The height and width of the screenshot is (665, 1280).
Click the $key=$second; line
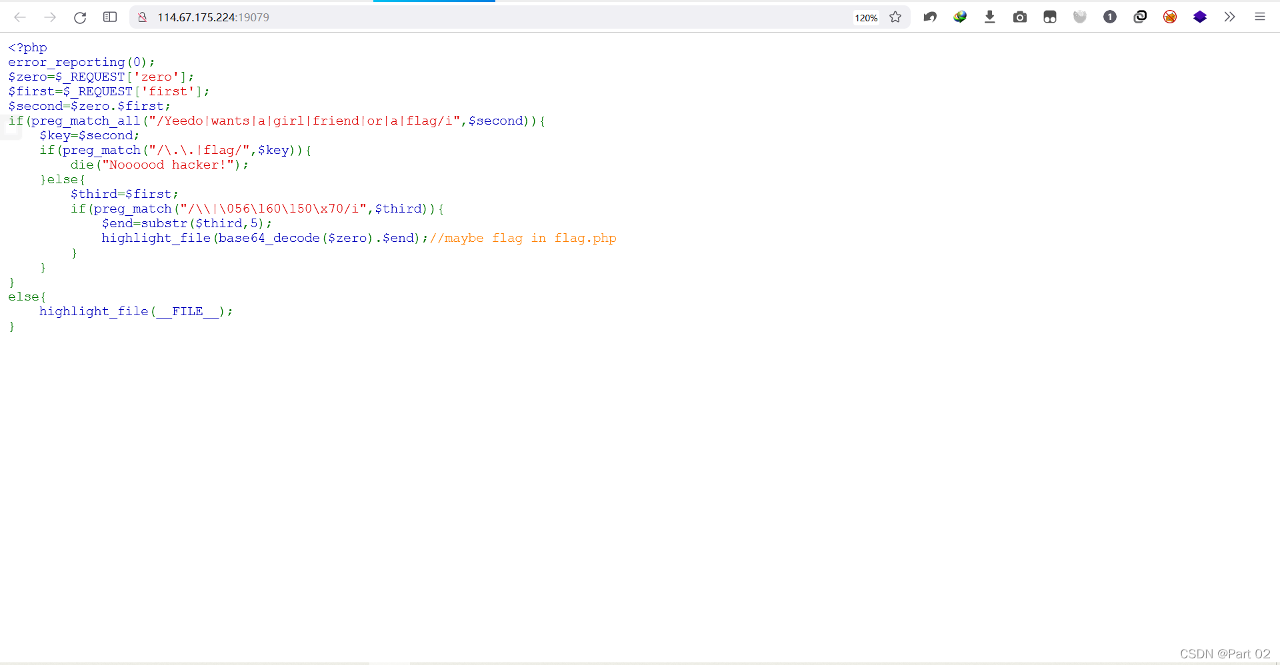tap(89, 135)
